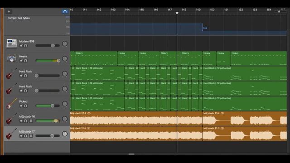Click loop icon beside Mój utwór 20.3
Image resolution: width=290 pixels, height=163 pixels.
click(x=89, y=113)
